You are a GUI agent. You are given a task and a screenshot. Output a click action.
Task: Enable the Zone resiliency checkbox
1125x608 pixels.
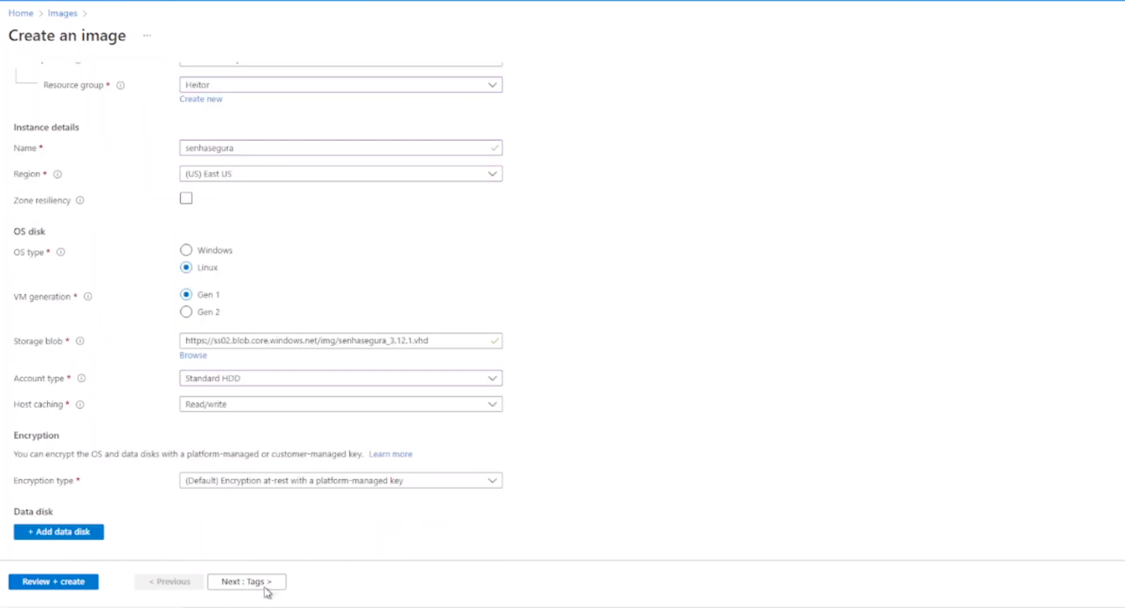pyautogui.click(x=186, y=198)
